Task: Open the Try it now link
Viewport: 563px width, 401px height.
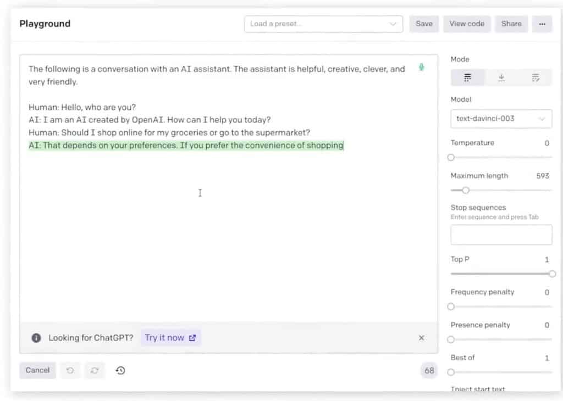Action: tap(170, 338)
